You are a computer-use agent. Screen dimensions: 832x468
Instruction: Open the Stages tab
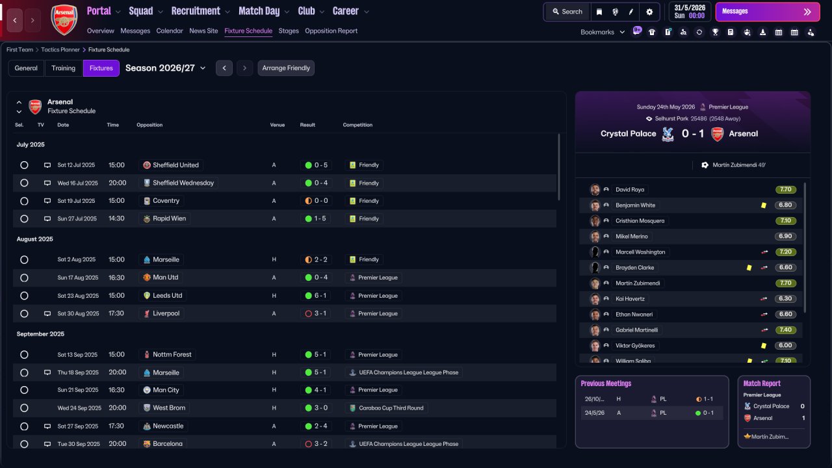coord(289,31)
